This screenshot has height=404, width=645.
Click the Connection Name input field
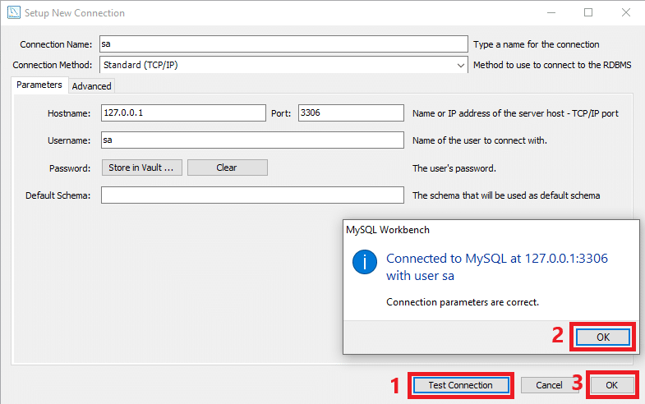point(283,44)
